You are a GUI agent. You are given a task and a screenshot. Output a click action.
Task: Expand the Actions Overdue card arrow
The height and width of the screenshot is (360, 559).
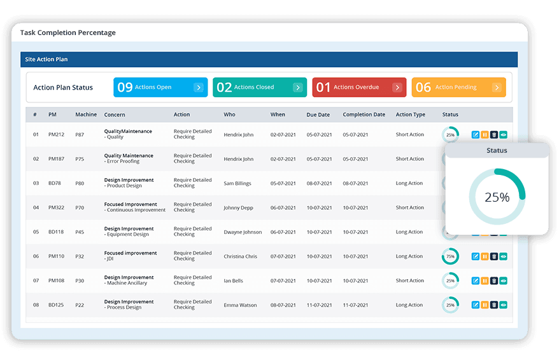397,87
